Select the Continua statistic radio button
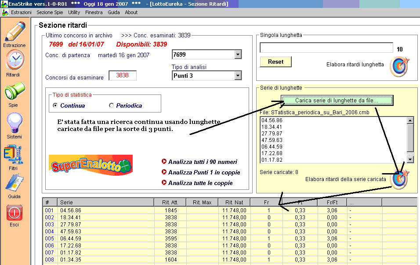This screenshot has width=420, height=265. 55,105
